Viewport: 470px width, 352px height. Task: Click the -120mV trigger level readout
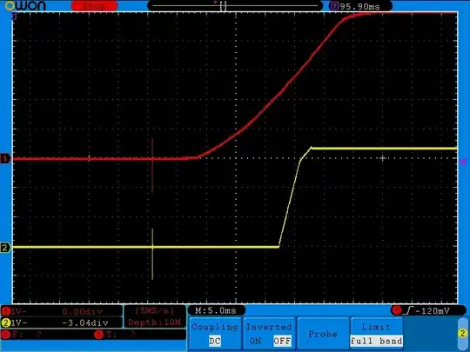[x=433, y=311]
